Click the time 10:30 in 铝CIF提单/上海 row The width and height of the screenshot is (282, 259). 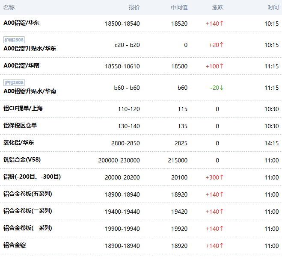tap(272, 109)
